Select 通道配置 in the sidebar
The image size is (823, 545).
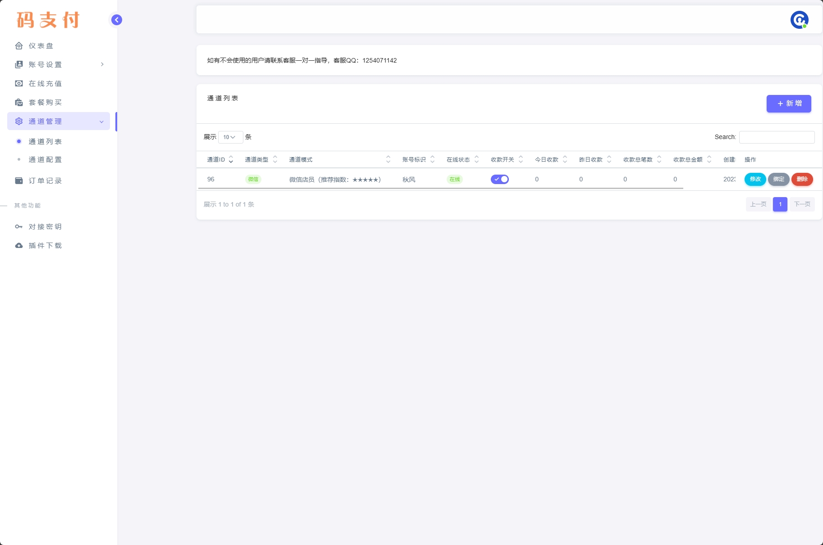point(45,160)
